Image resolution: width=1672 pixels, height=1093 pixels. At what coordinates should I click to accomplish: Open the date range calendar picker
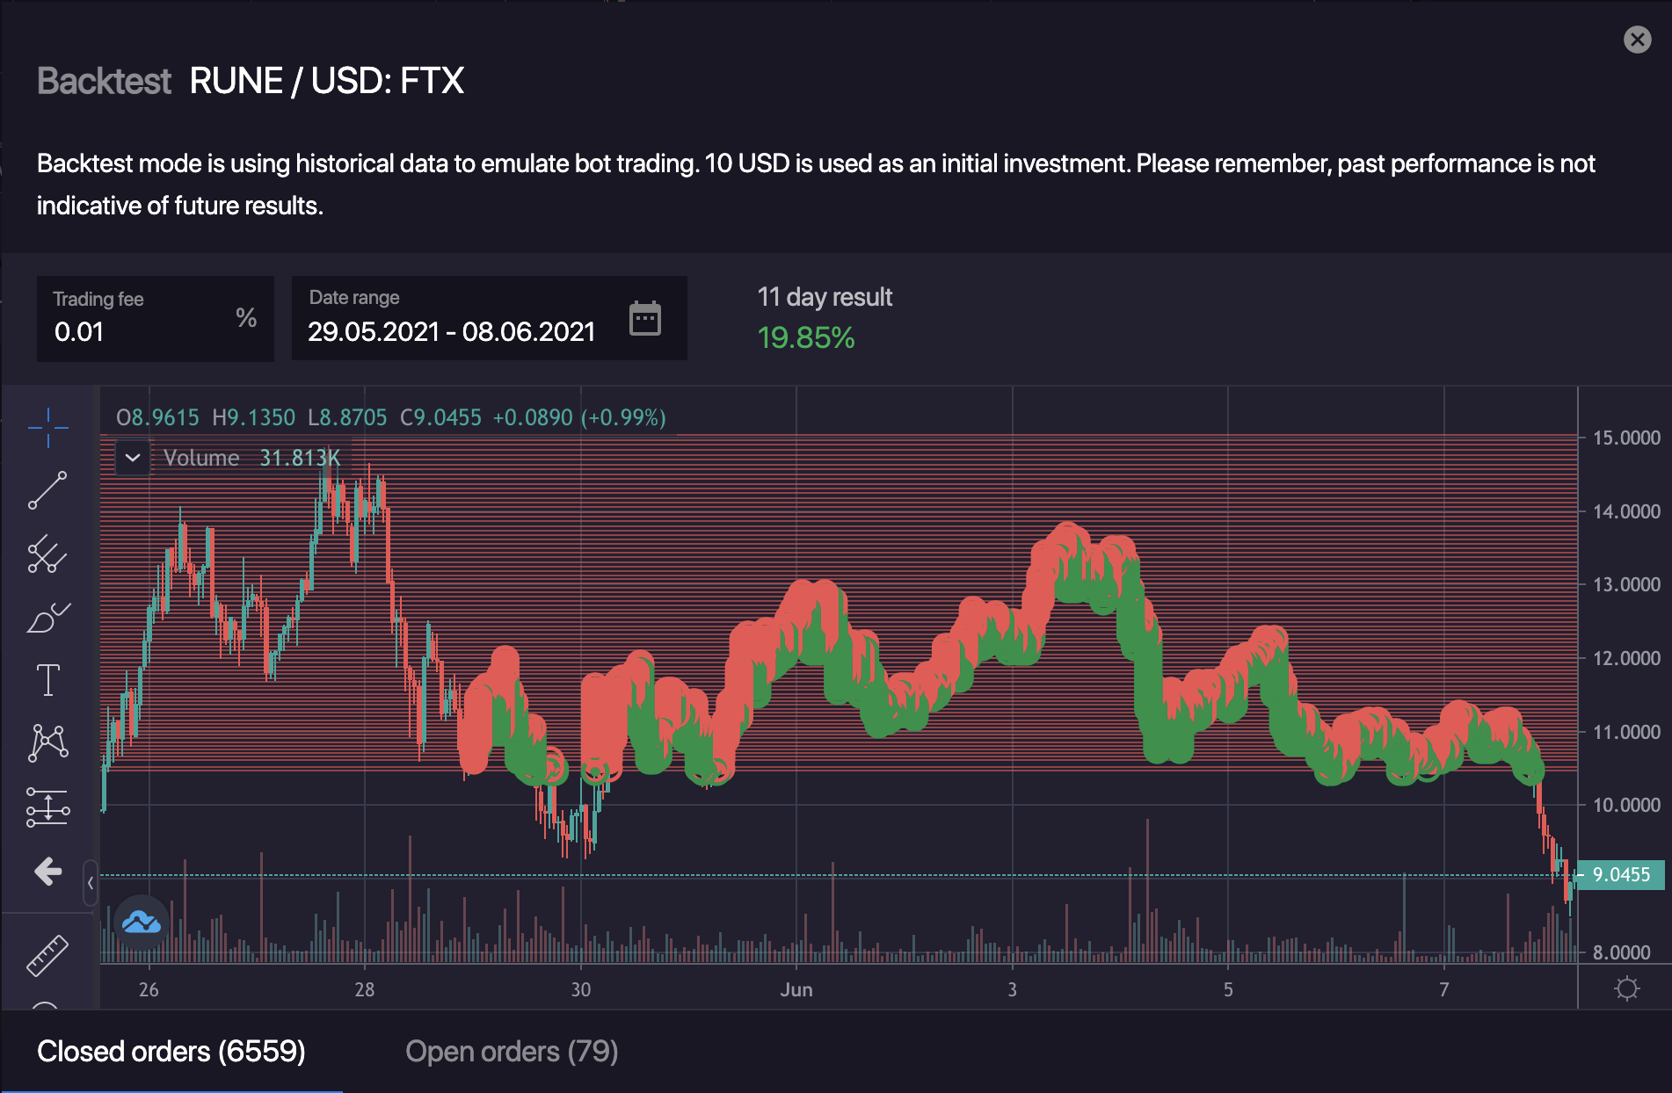pyautogui.click(x=644, y=318)
